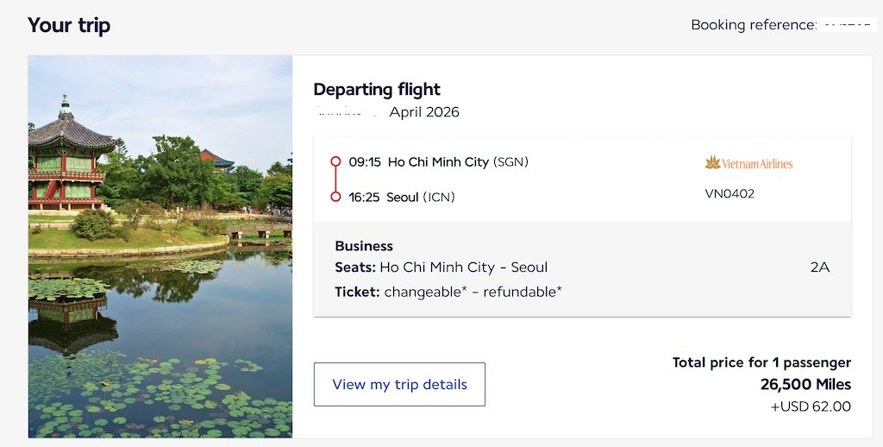Click the Vietnam Airlines logo
This screenshot has height=447, width=883.
tap(748, 162)
